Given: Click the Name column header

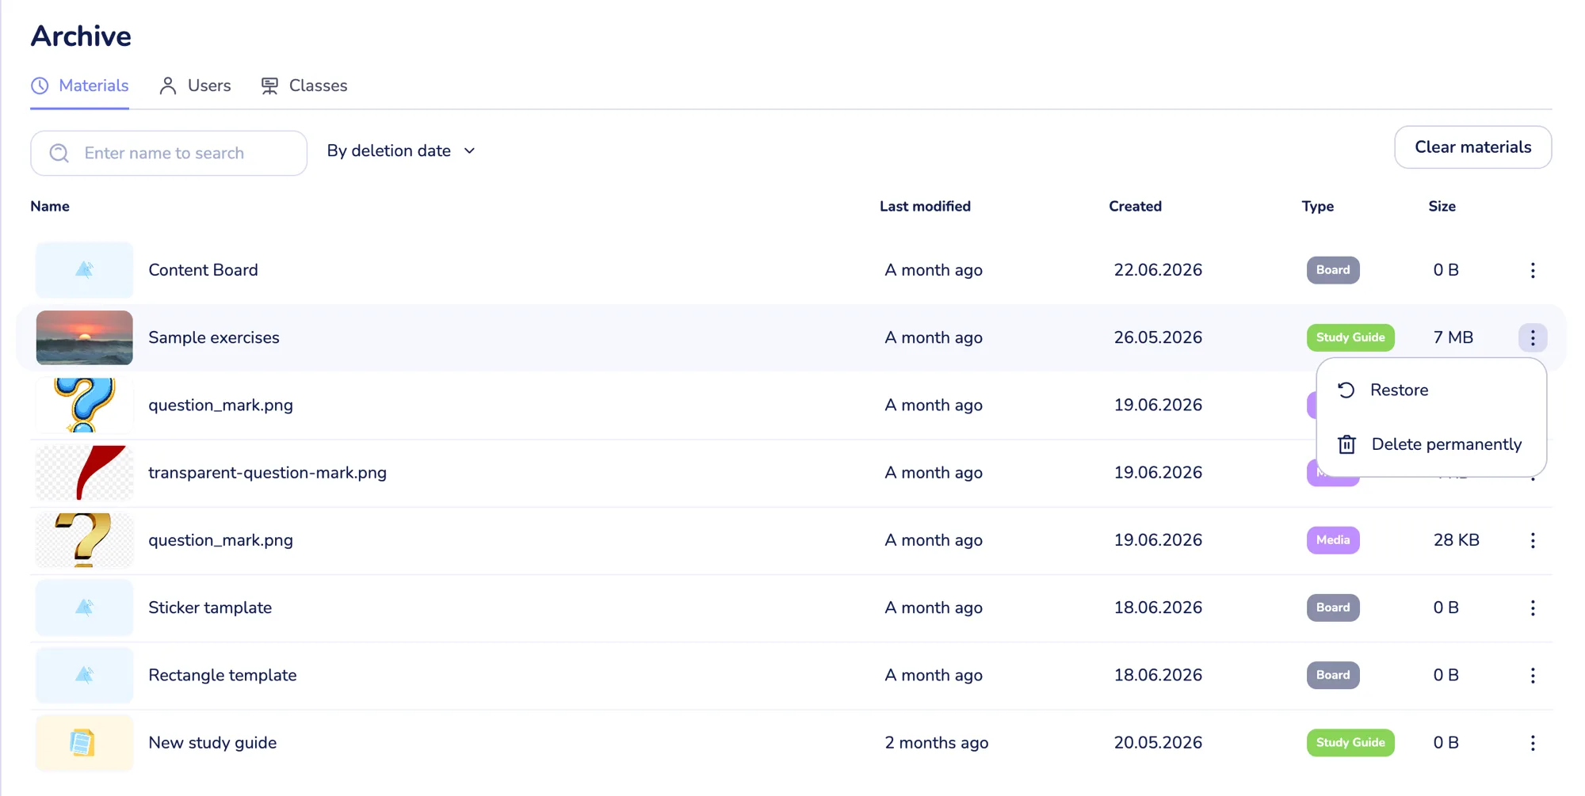Looking at the screenshot, I should [50, 207].
